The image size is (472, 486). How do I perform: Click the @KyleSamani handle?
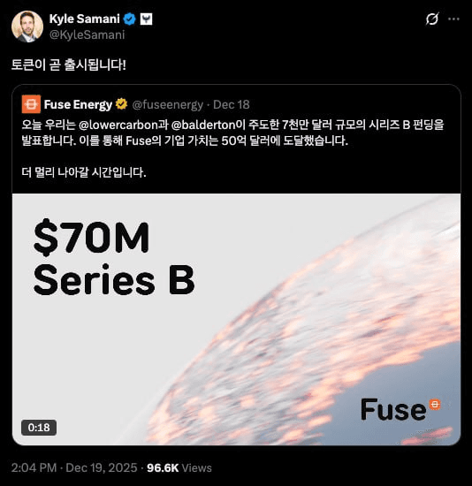[x=87, y=34]
